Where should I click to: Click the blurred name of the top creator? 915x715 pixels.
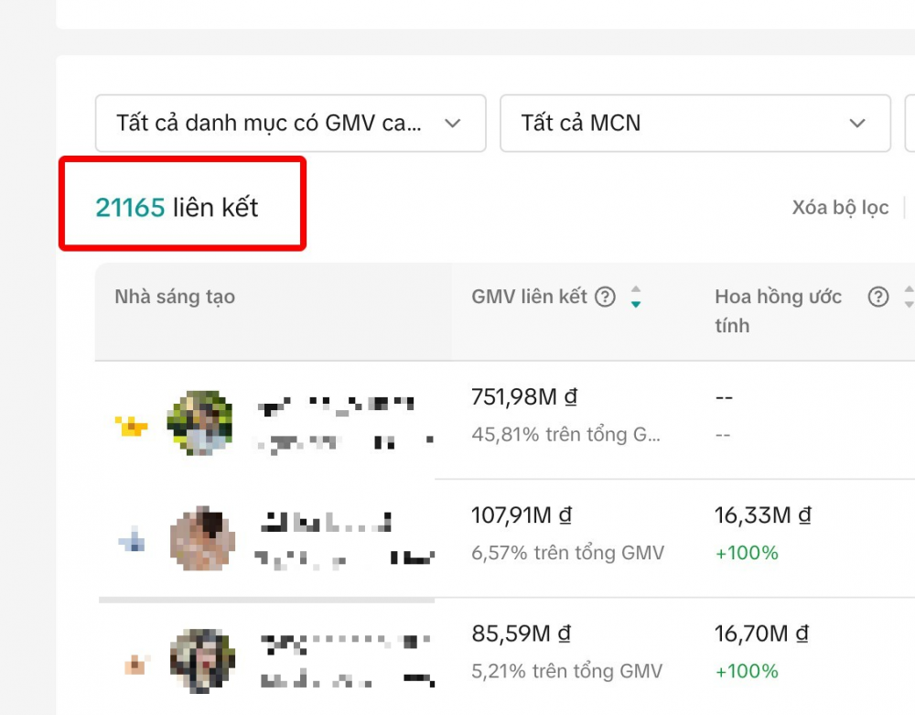[x=336, y=405]
